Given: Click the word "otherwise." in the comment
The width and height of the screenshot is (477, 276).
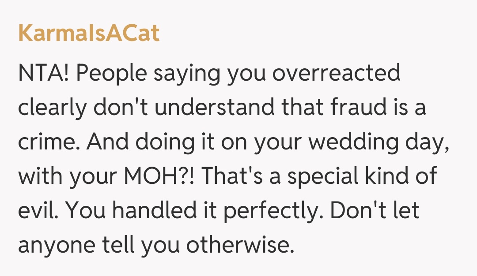Looking at the screenshot, I should tap(240, 246).
